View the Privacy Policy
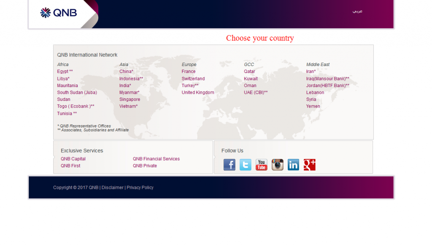 [140, 187]
